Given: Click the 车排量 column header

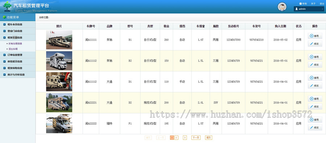Looking at the screenshot, I should [201, 26].
